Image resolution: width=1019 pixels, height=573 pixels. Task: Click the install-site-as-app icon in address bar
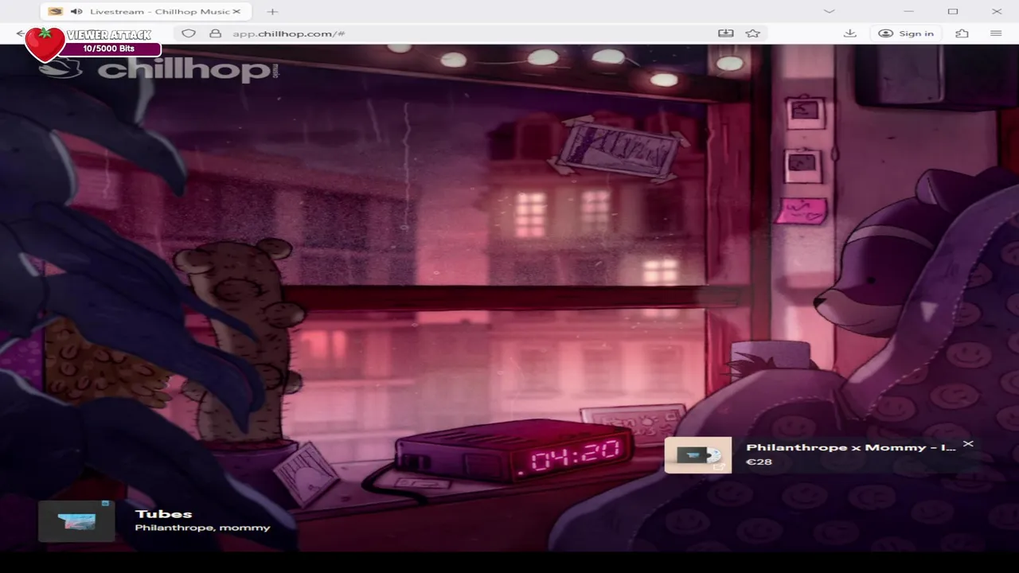725,33
